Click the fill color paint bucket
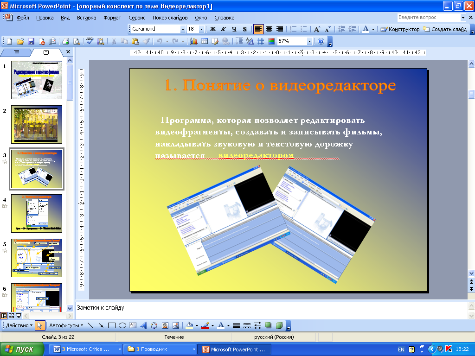Viewport: 475px width, 356px height. point(189,325)
